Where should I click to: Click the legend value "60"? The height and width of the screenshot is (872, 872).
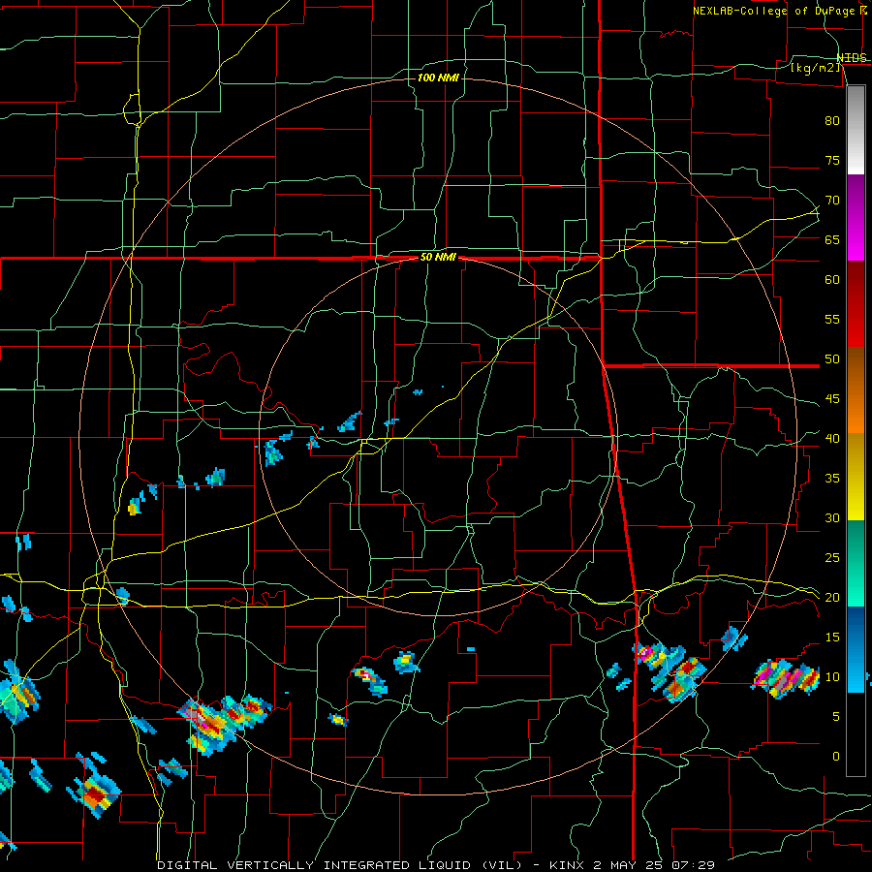coord(832,280)
